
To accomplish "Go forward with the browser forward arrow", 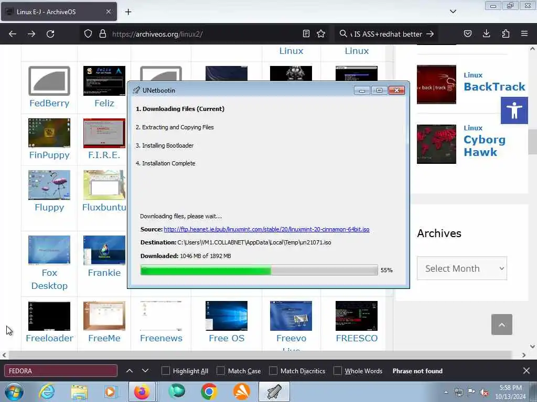I will pyautogui.click(x=31, y=34).
